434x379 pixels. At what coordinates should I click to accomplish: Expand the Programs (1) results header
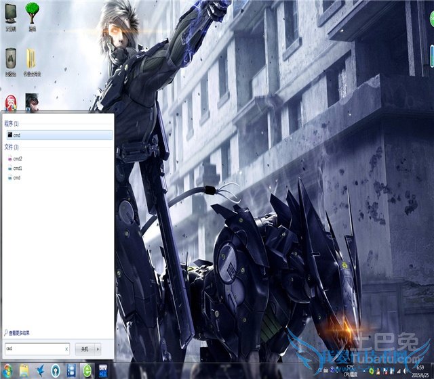tap(12, 123)
